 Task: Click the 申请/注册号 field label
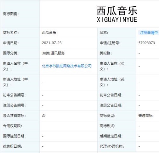110,43
